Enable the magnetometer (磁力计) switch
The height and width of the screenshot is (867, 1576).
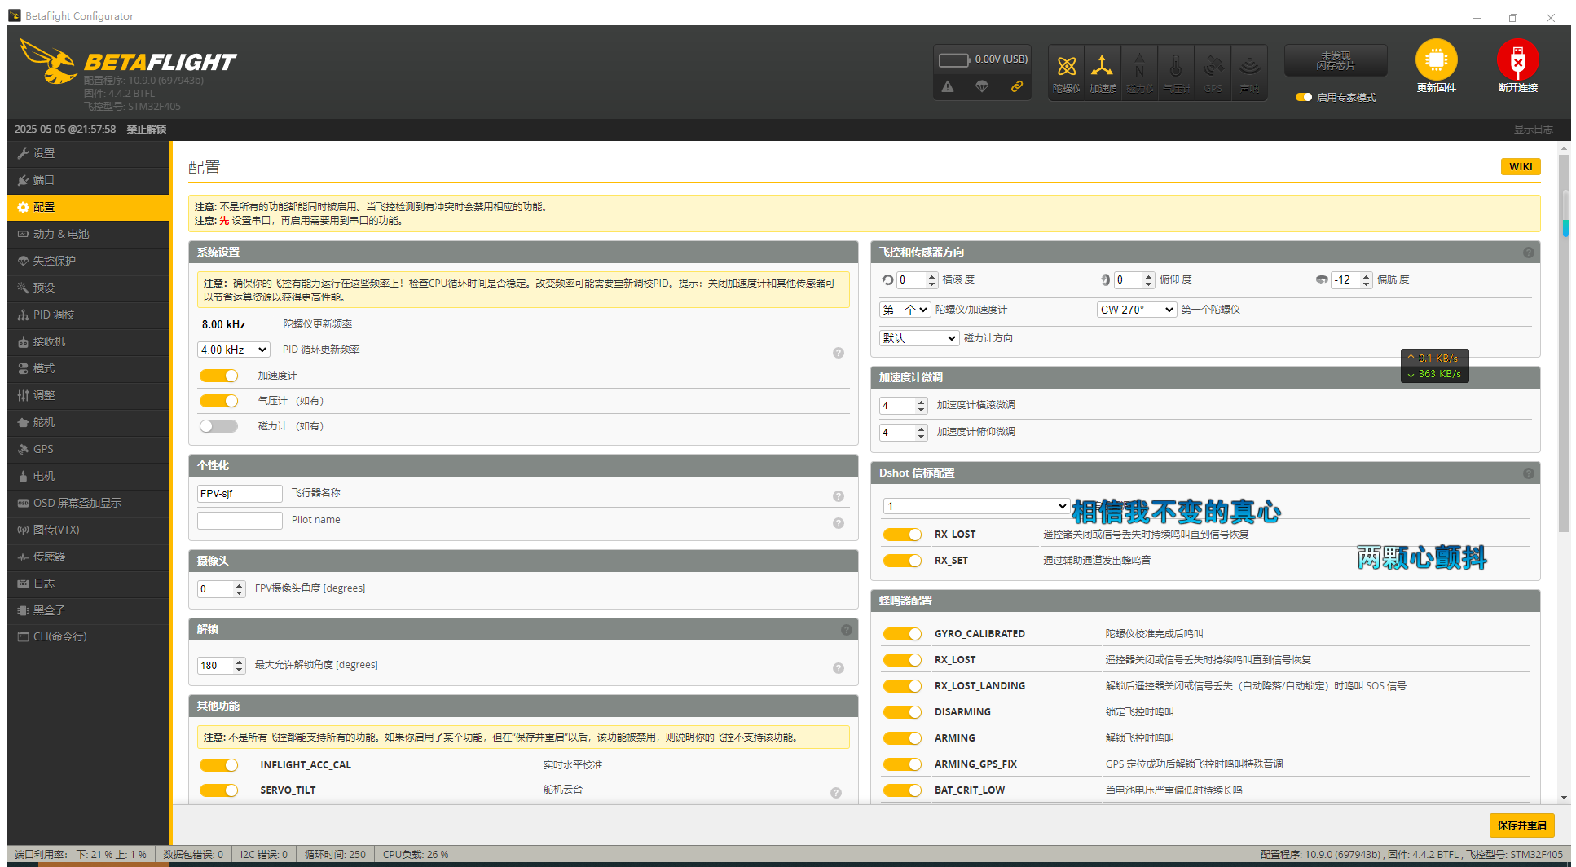(218, 426)
